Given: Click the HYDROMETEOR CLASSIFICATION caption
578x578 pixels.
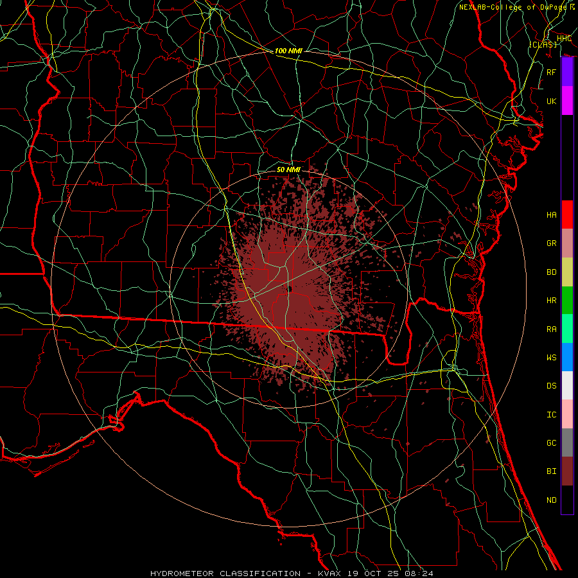Looking at the screenshot, I should [225, 574].
